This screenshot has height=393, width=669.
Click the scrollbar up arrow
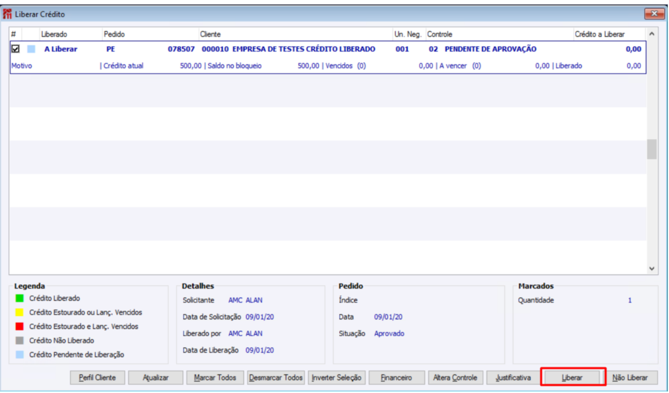pyautogui.click(x=652, y=34)
